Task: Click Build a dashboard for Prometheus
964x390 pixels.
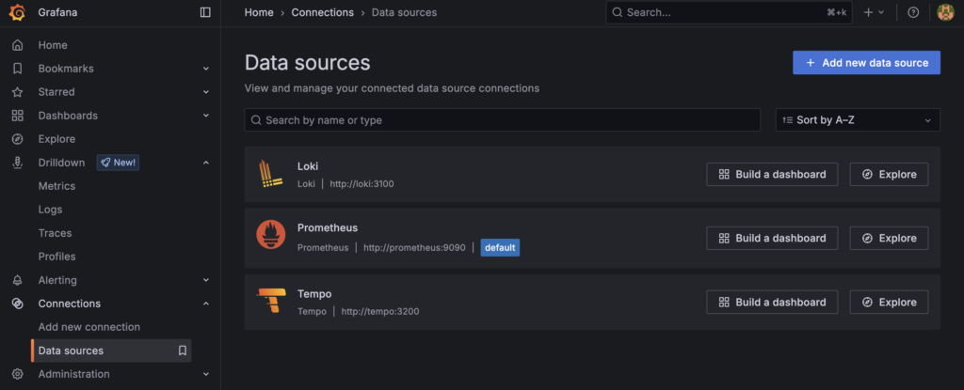Action: click(771, 238)
